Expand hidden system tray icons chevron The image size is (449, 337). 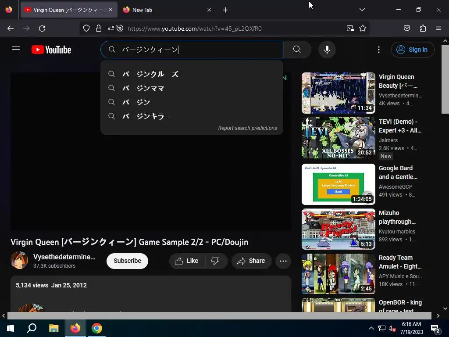pyautogui.click(x=371, y=328)
